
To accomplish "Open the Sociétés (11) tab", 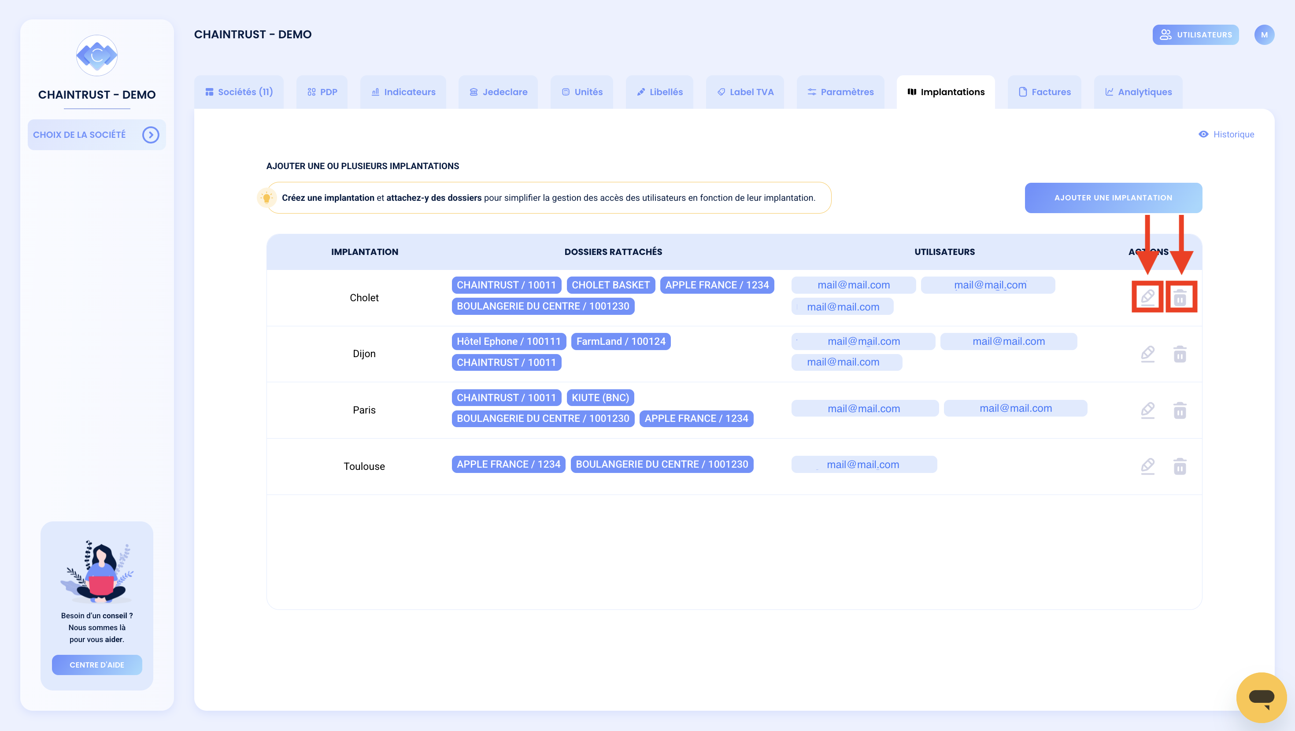I will [x=239, y=92].
